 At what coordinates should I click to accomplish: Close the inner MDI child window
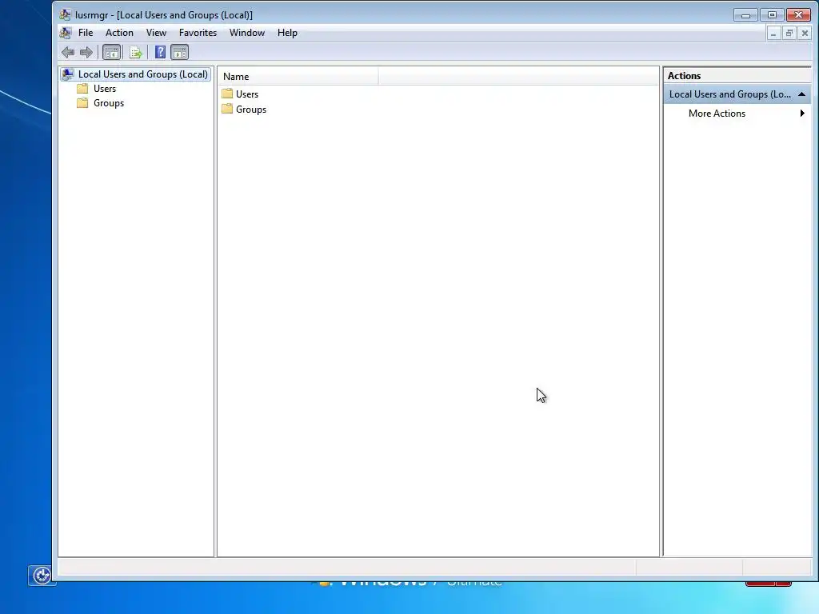805,34
